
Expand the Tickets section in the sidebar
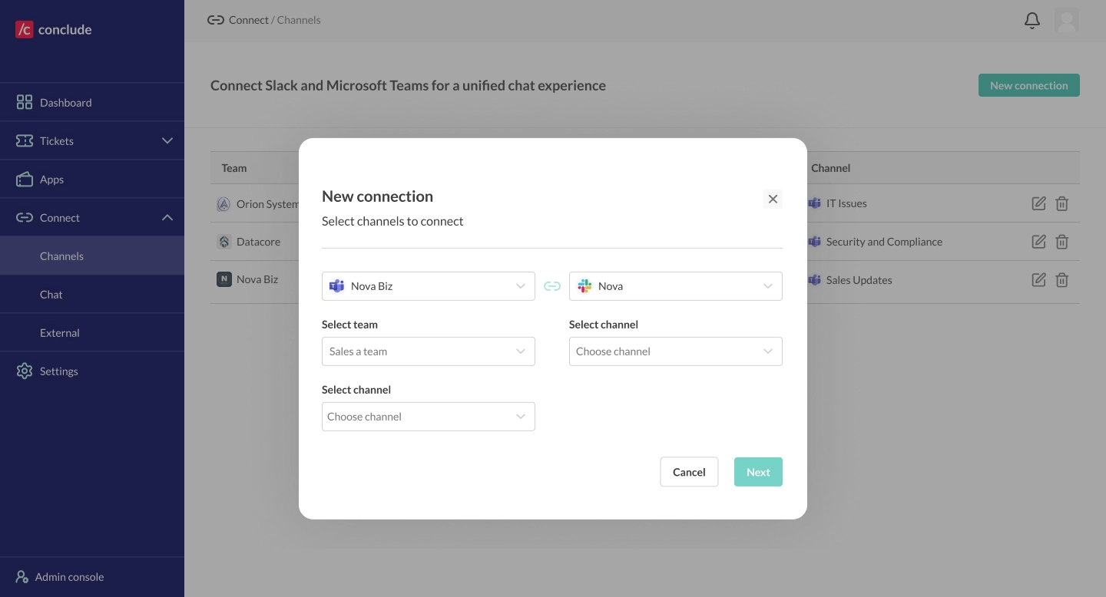(167, 140)
